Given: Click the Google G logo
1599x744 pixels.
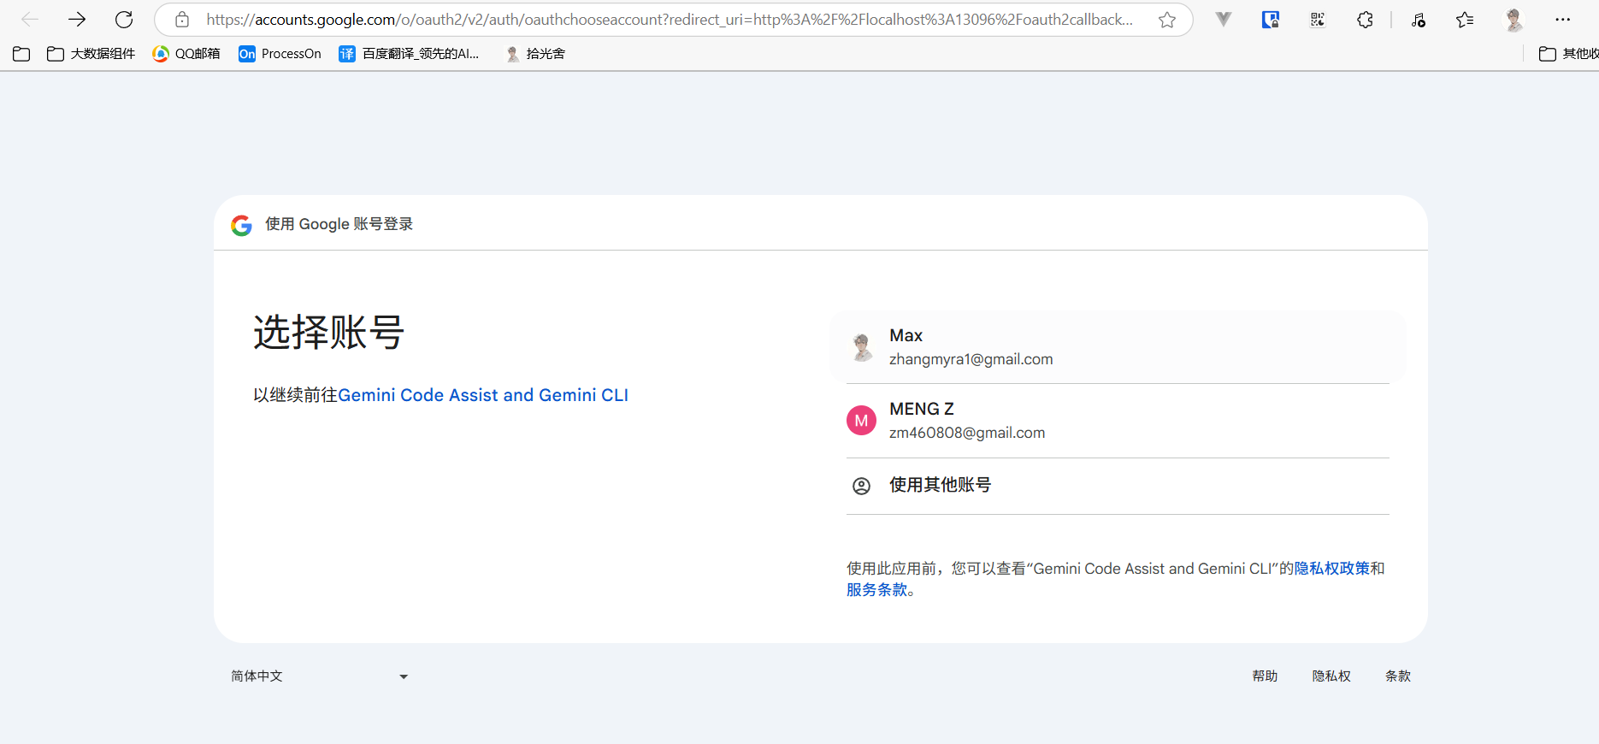Looking at the screenshot, I should (x=241, y=225).
